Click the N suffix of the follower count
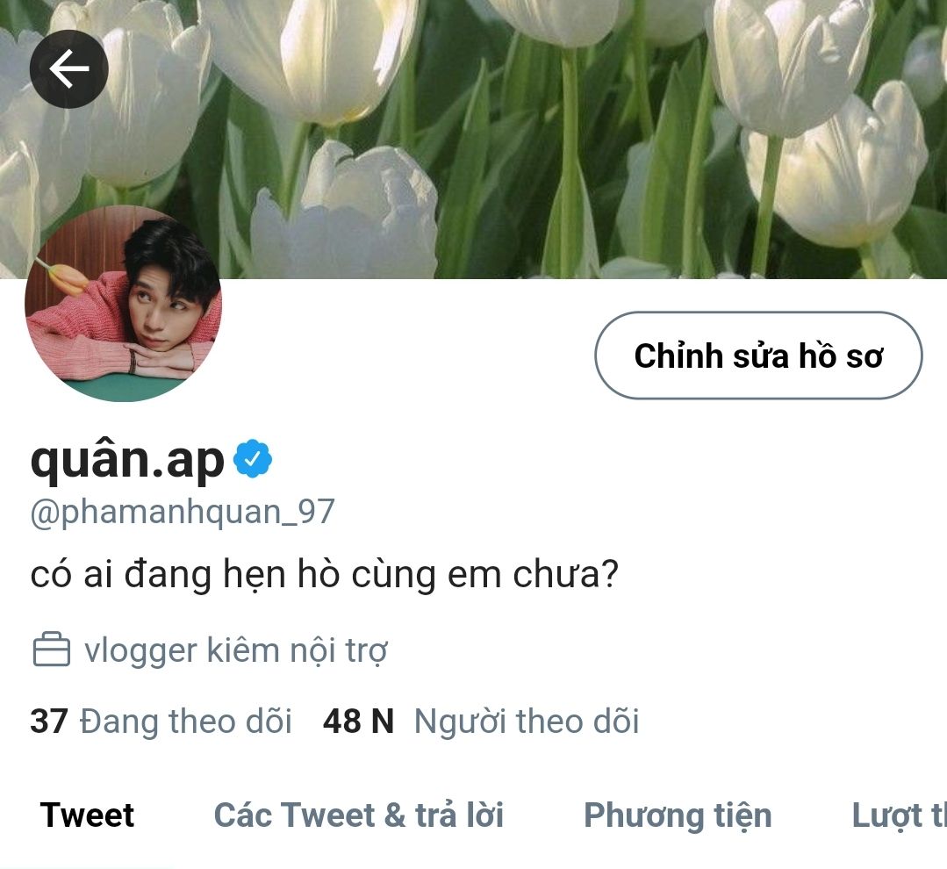Viewport: 947px width, 869px height. point(383,721)
